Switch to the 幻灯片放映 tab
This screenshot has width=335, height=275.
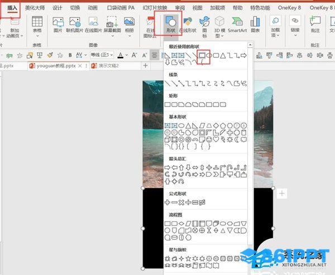click(155, 8)
